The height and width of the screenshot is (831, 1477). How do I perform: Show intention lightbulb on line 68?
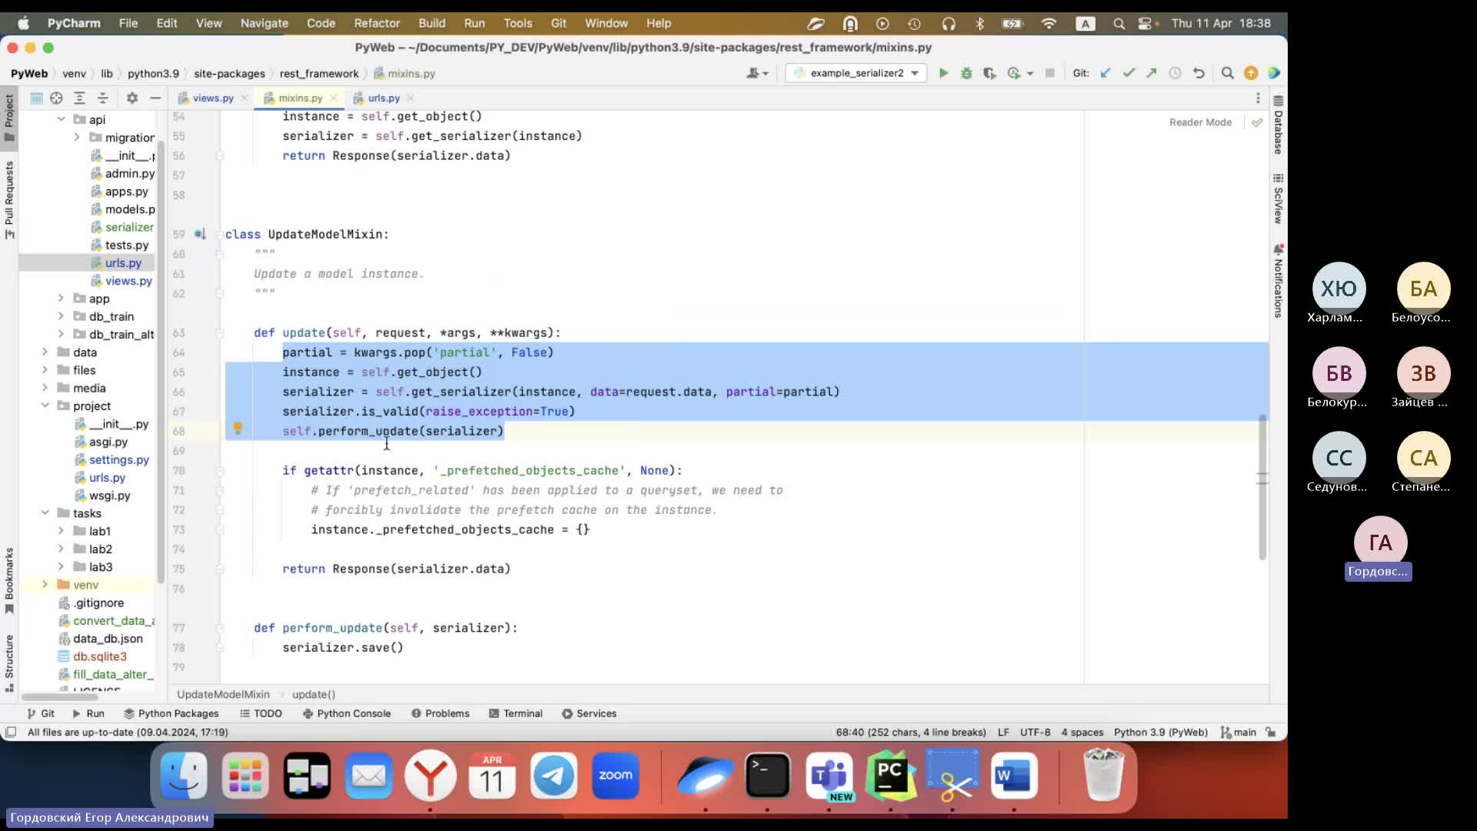click(238, 429)
